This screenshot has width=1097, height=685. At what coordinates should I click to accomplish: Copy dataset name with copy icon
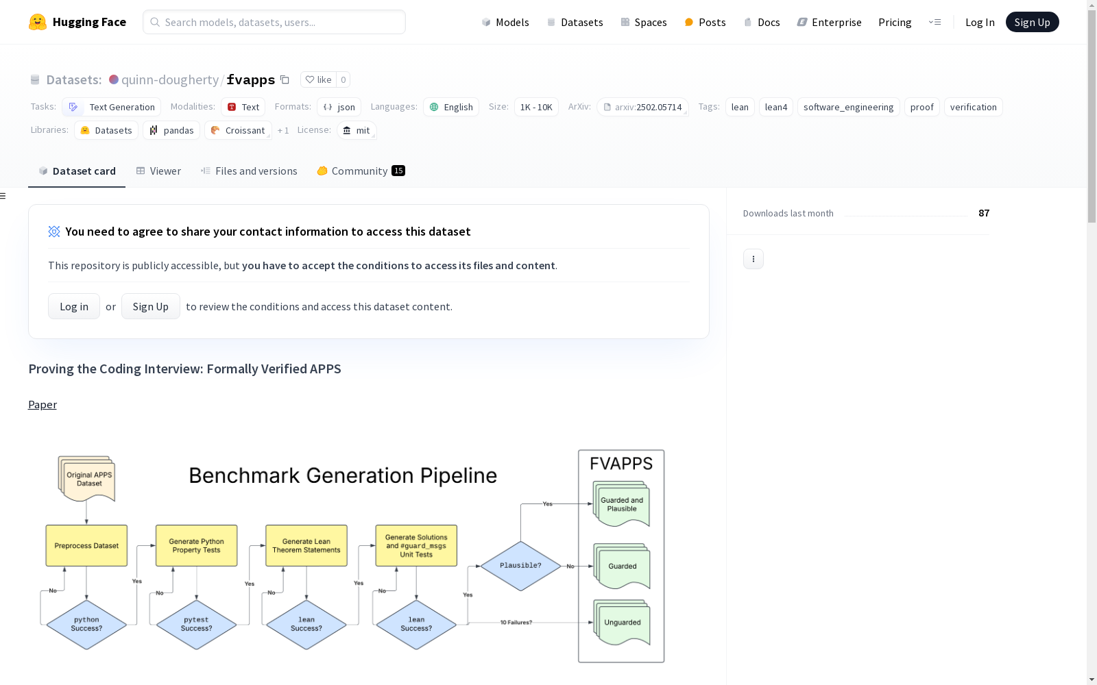click(x=285, y=79)
